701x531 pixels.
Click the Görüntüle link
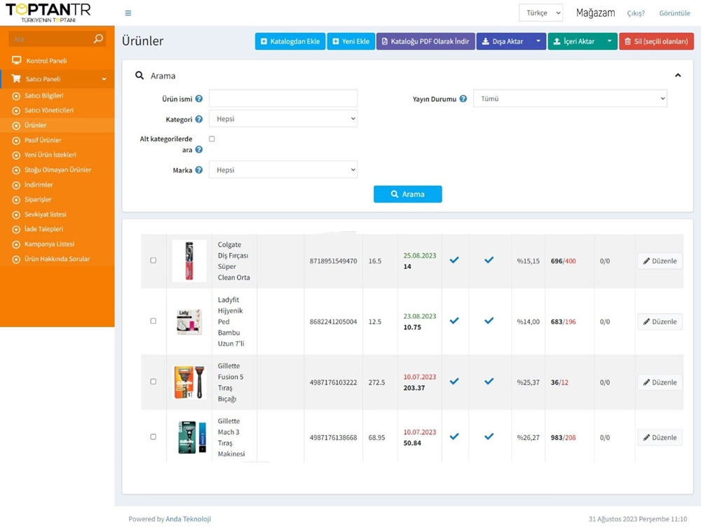(x=674, y=13)
